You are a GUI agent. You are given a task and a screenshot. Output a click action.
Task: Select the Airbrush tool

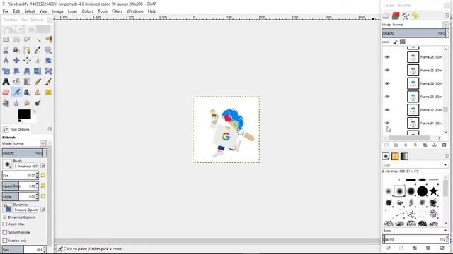pos(16,92)
